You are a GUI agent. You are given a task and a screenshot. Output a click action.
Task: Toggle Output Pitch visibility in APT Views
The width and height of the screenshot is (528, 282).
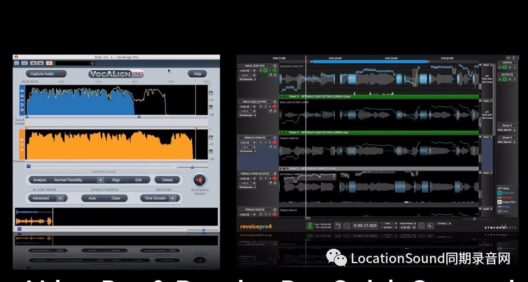click(500, 202)
